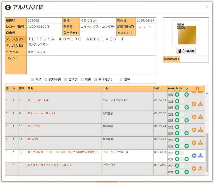Viewport: 214px width, 183px height.
Task: Click the track list scrollbar down arrow
Action: [x=207, y=173]
